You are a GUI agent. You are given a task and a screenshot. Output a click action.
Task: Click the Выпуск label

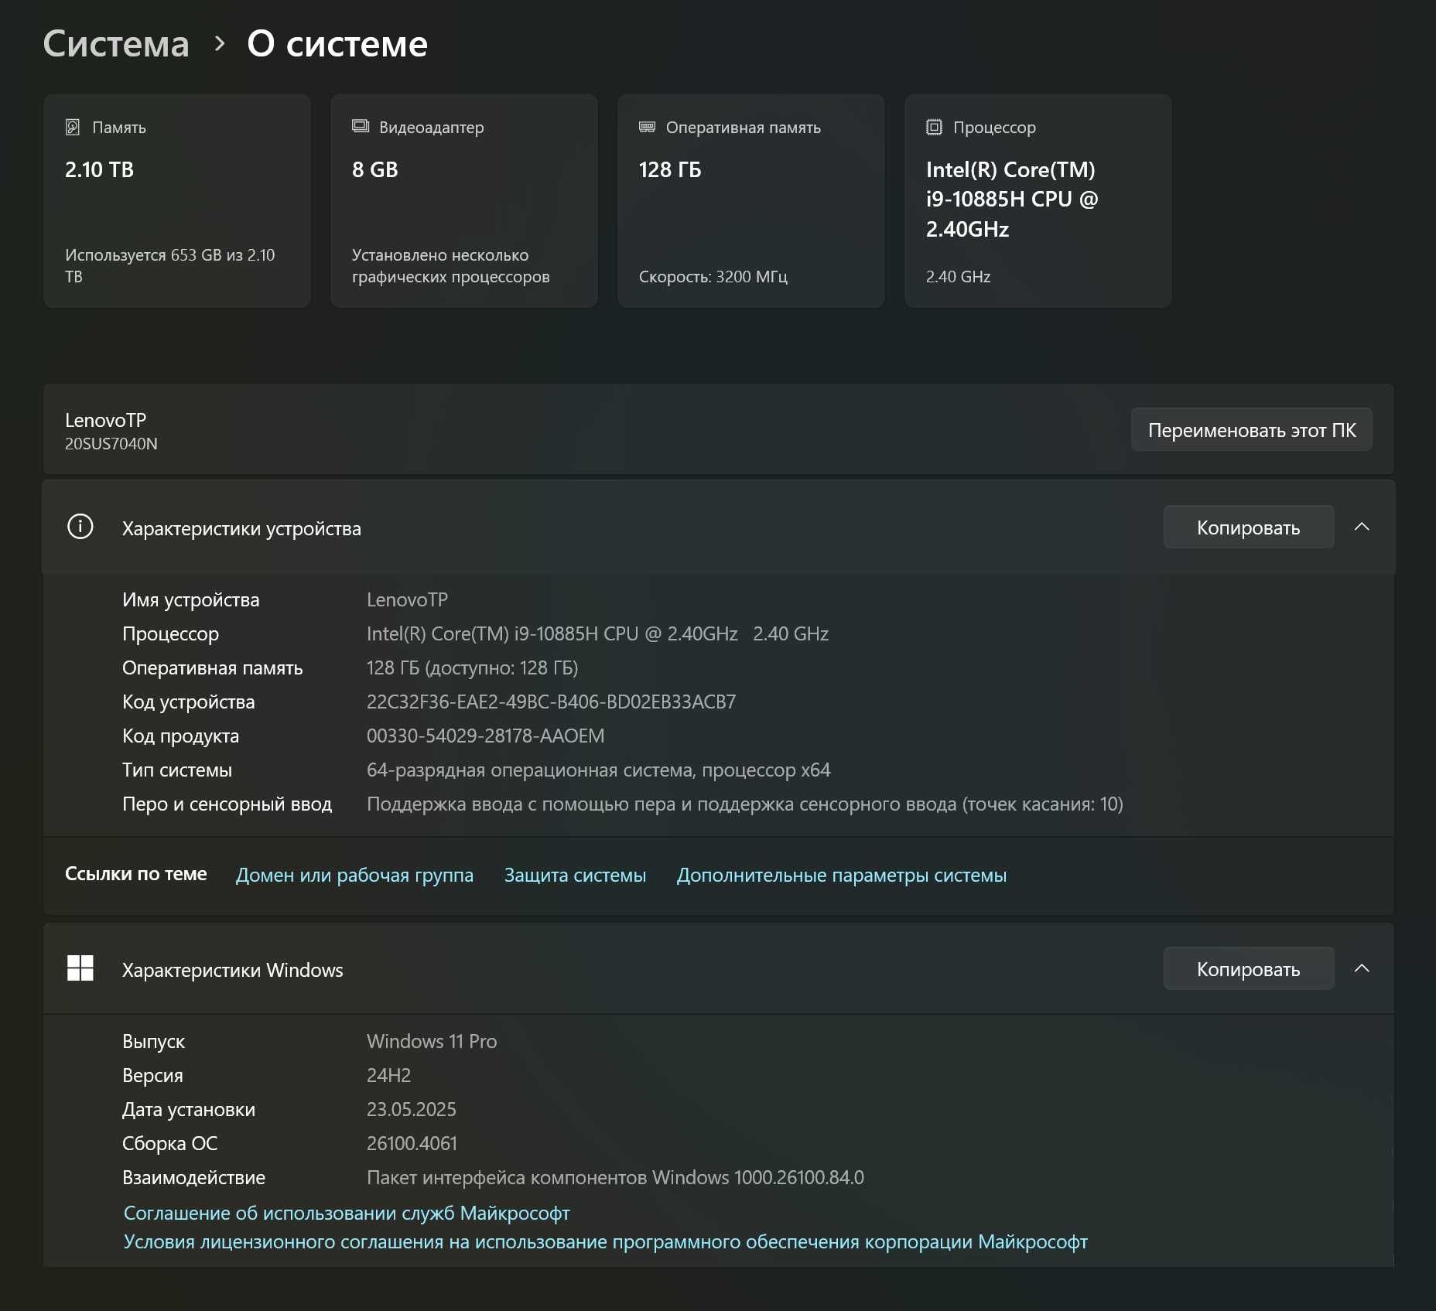(153, 1041)
